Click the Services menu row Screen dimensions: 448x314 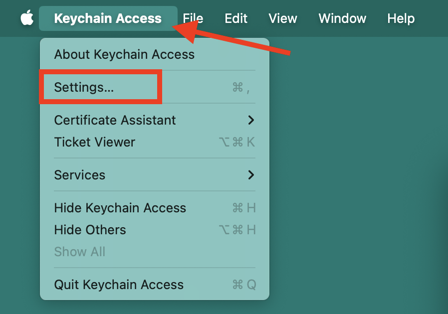[80, 175]
